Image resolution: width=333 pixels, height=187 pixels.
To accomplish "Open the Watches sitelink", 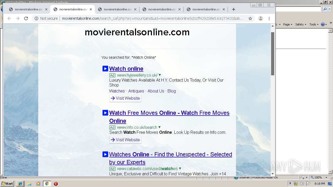I will coord(117,91).
